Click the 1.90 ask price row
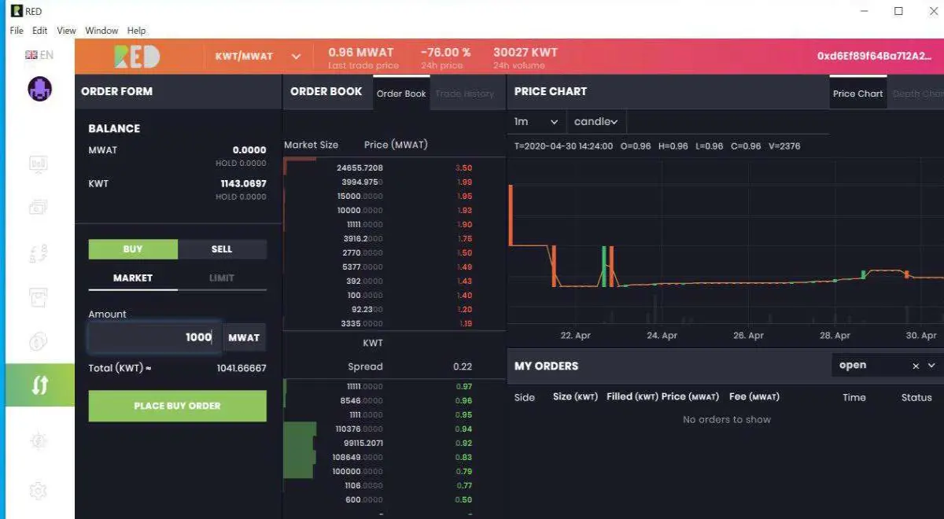Screen dimensions: 944x519 coord(394,224)
